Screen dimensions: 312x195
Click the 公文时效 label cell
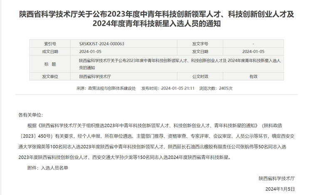tap(200, 76)
